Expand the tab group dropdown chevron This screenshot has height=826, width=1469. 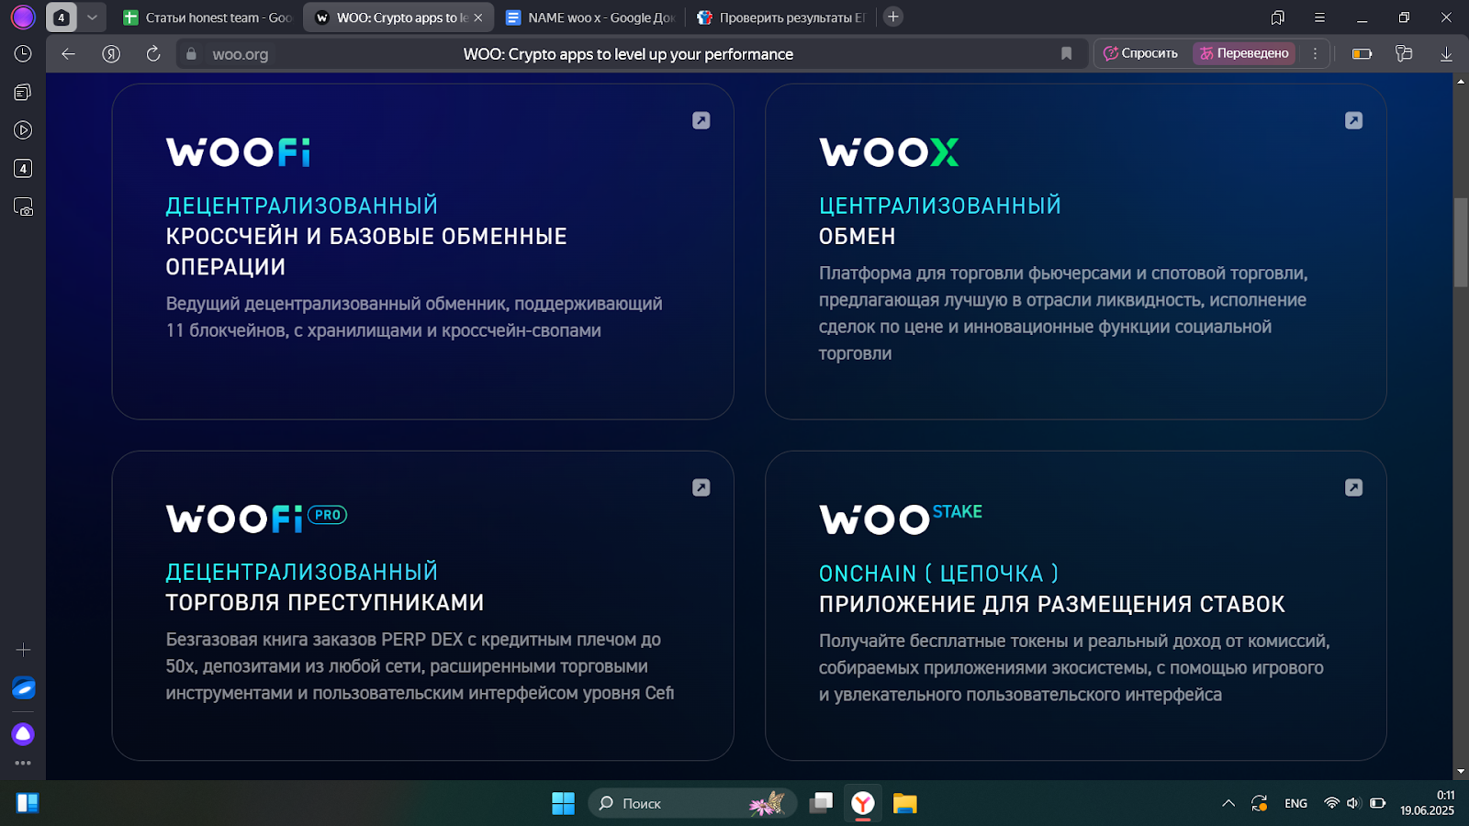tap(92, 17)
